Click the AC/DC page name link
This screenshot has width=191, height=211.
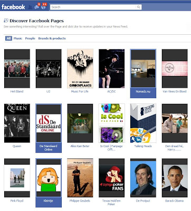111,91
